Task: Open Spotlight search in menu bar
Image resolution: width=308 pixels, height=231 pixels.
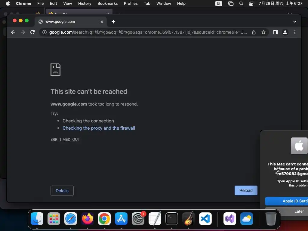Action: pyautogui.click(x=241, y=4)
